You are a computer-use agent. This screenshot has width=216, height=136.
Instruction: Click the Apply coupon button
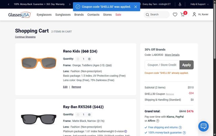pyautogui.click(x=187, y=65)
